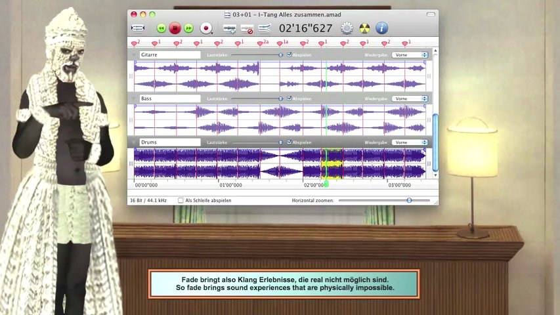Screen dimensions: 560x315
Task: Click the add track icon
Action: (229, 28)
